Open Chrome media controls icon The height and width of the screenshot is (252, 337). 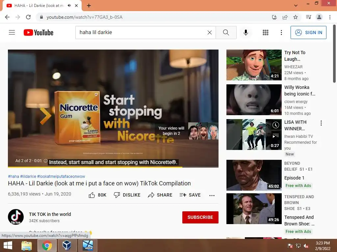(308, 17)
